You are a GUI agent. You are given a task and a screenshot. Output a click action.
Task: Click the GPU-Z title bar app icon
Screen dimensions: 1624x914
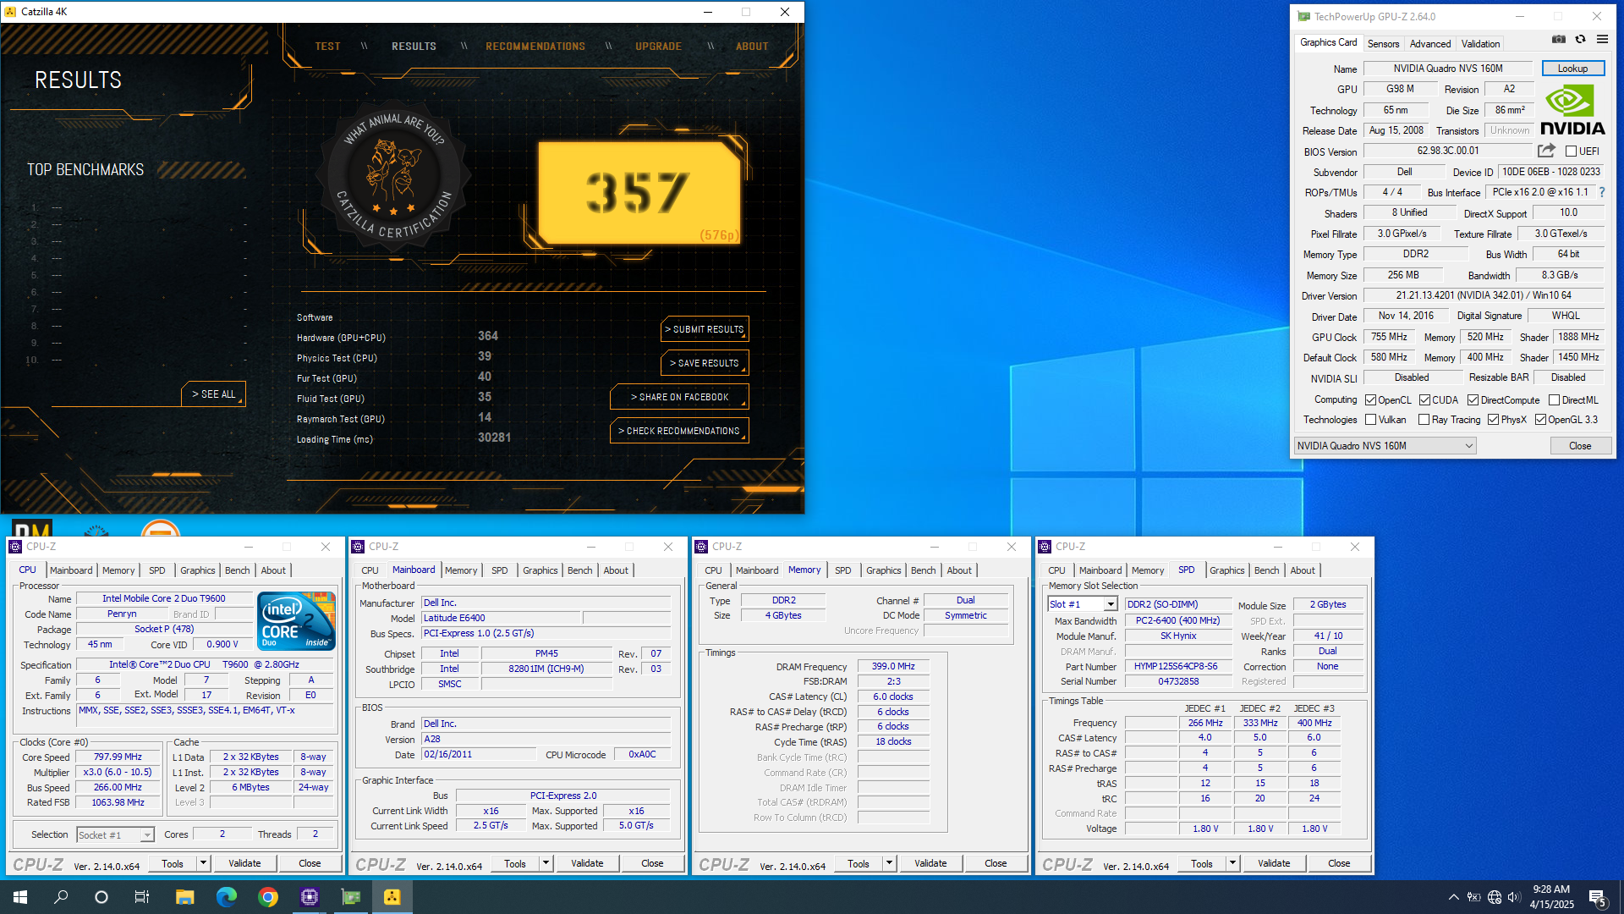pyautogui.click(x=1303, y=16)
